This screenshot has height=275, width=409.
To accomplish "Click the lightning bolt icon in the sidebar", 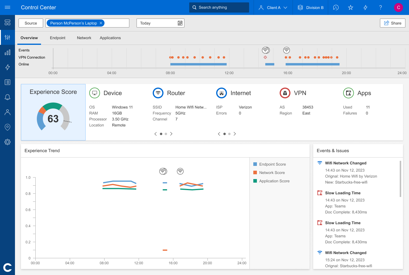I will point(7,67).
